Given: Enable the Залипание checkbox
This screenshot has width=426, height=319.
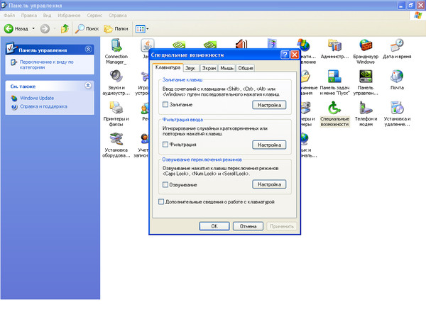Looking at the screenshot, I should pos(165,104).
